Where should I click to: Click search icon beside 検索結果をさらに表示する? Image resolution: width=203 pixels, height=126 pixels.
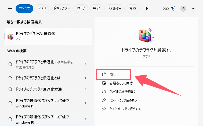coord(10,64)
